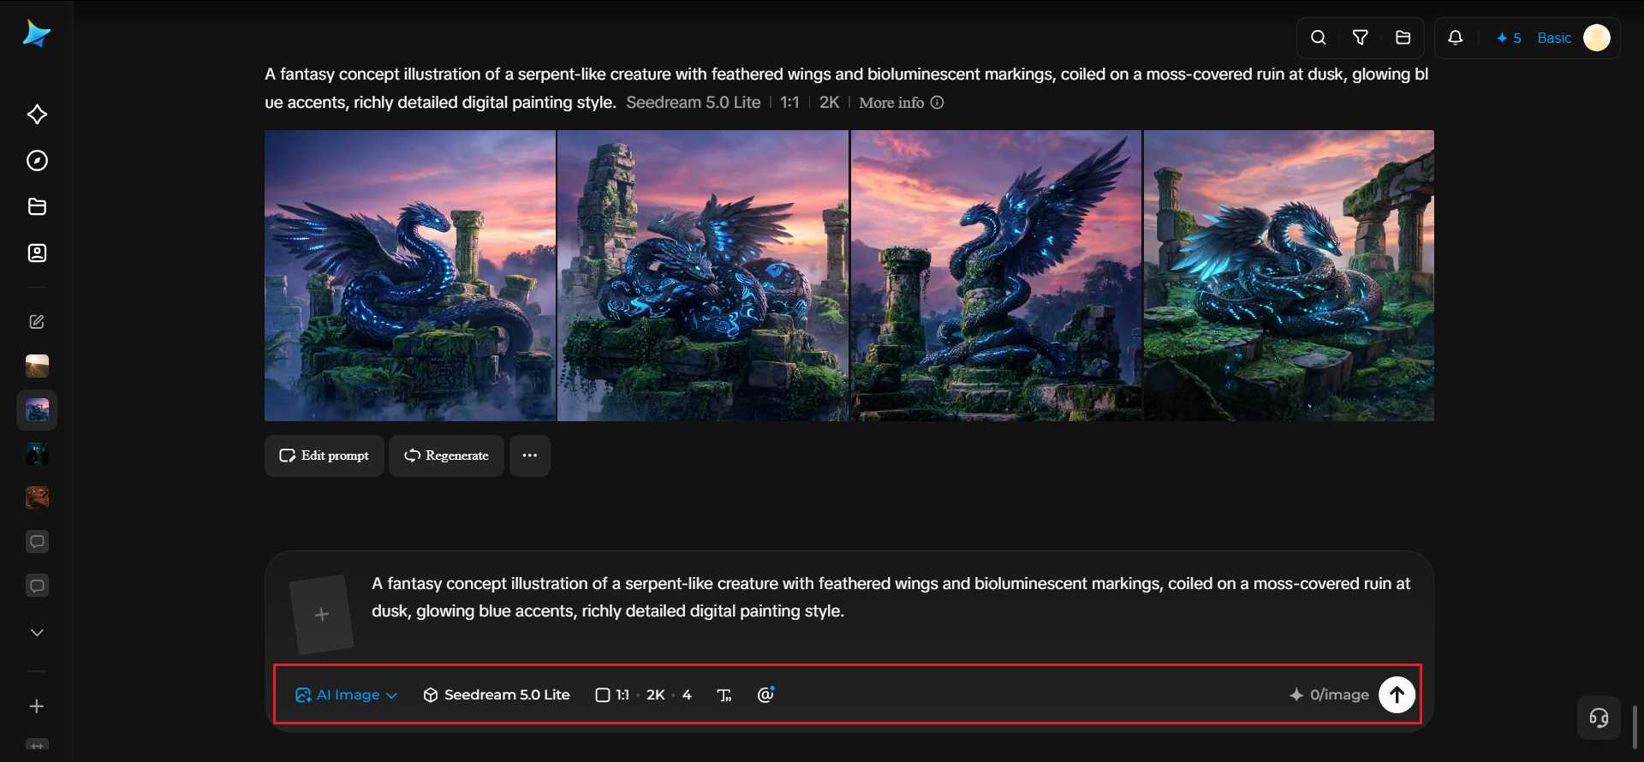Open the notifications bell
Viewport: 1644px width, 762px height.
tap(1456, 38)
